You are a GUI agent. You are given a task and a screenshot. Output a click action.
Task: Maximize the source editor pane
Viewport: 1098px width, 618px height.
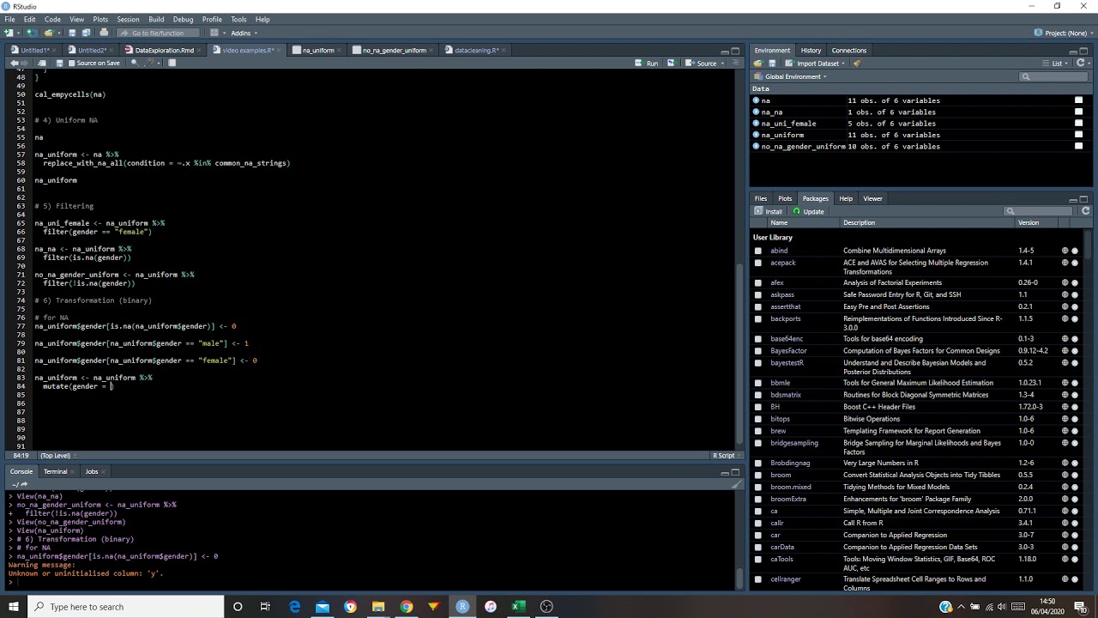735,51
